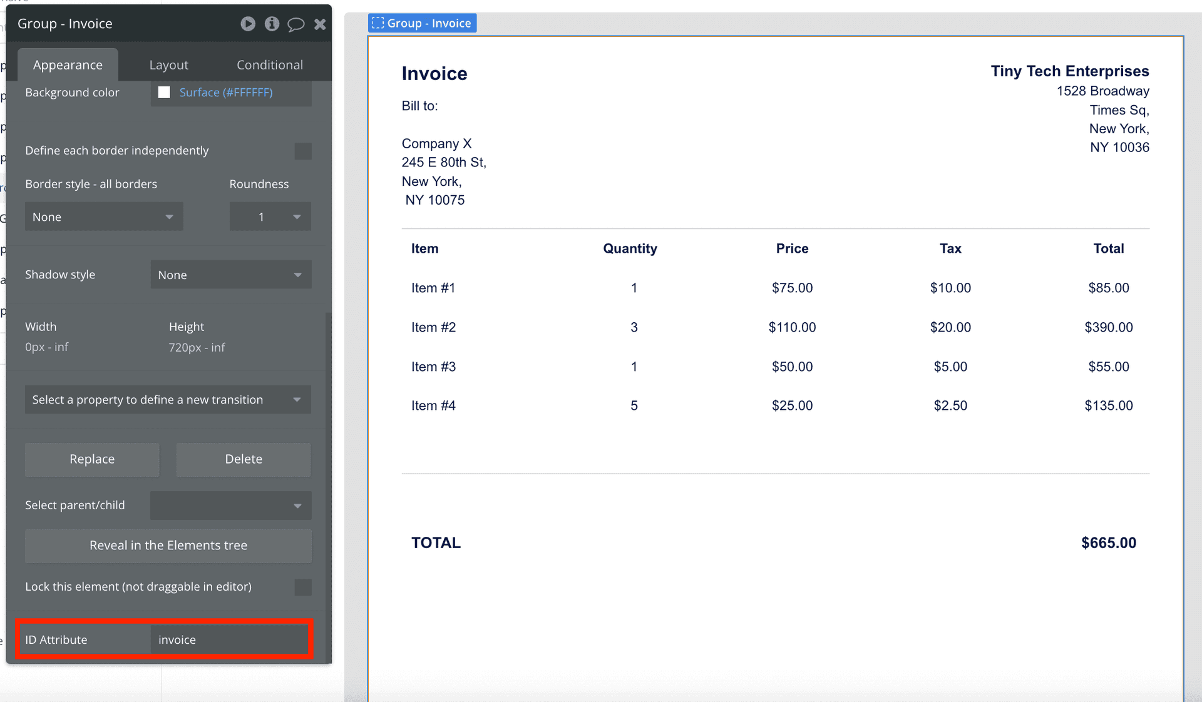This screenshot has height=702, width=1202.
Task: Toggle Lock this element checkbox
Action: 303,587
